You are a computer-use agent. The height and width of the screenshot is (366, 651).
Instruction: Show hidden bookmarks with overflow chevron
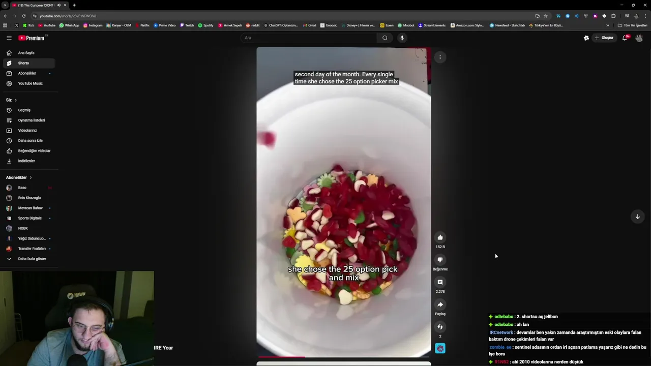pyautogui.click(x=607, y=25)
